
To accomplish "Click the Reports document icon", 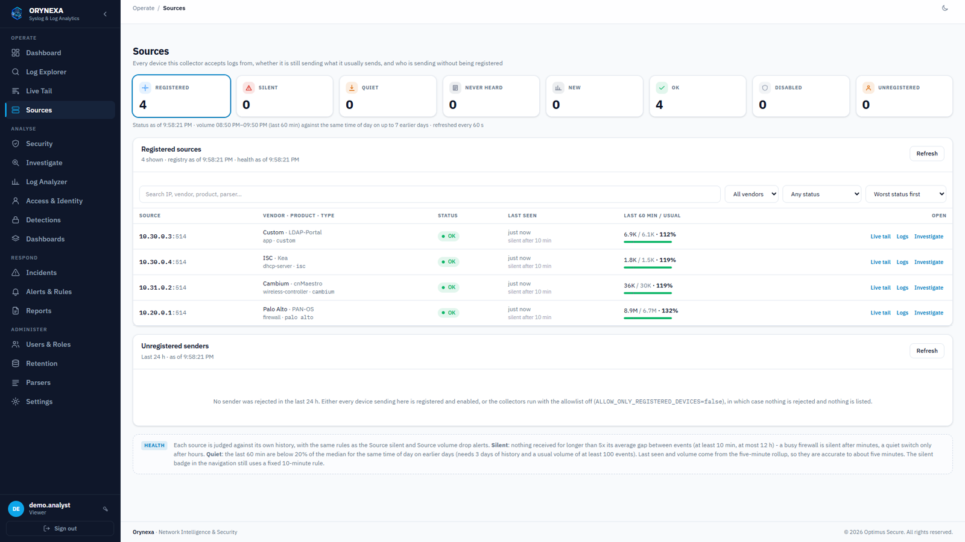I will pyautogui.click(x=16, y=311).
